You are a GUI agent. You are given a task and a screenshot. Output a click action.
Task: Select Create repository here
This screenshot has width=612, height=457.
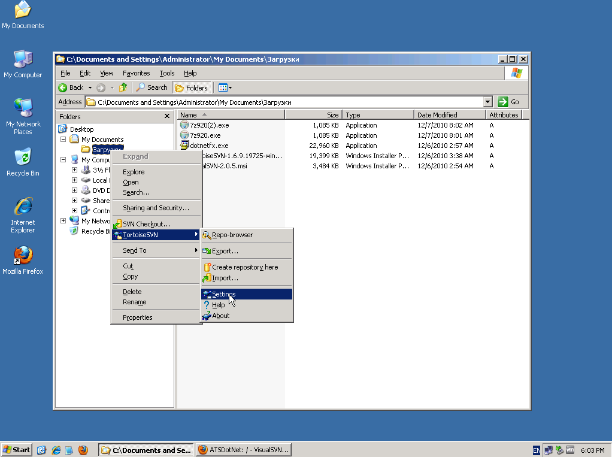tap(247, 267)
